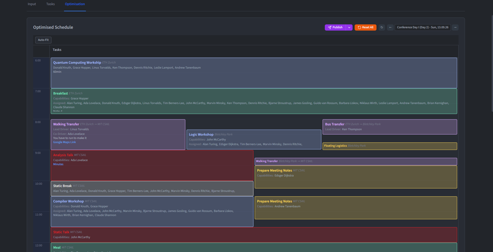
Task: Select the Meal task block
Action: [254, 247]
